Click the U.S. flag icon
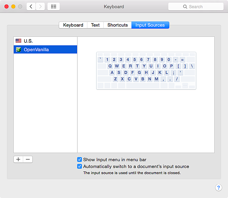228x198 pixels. point(19,41)
